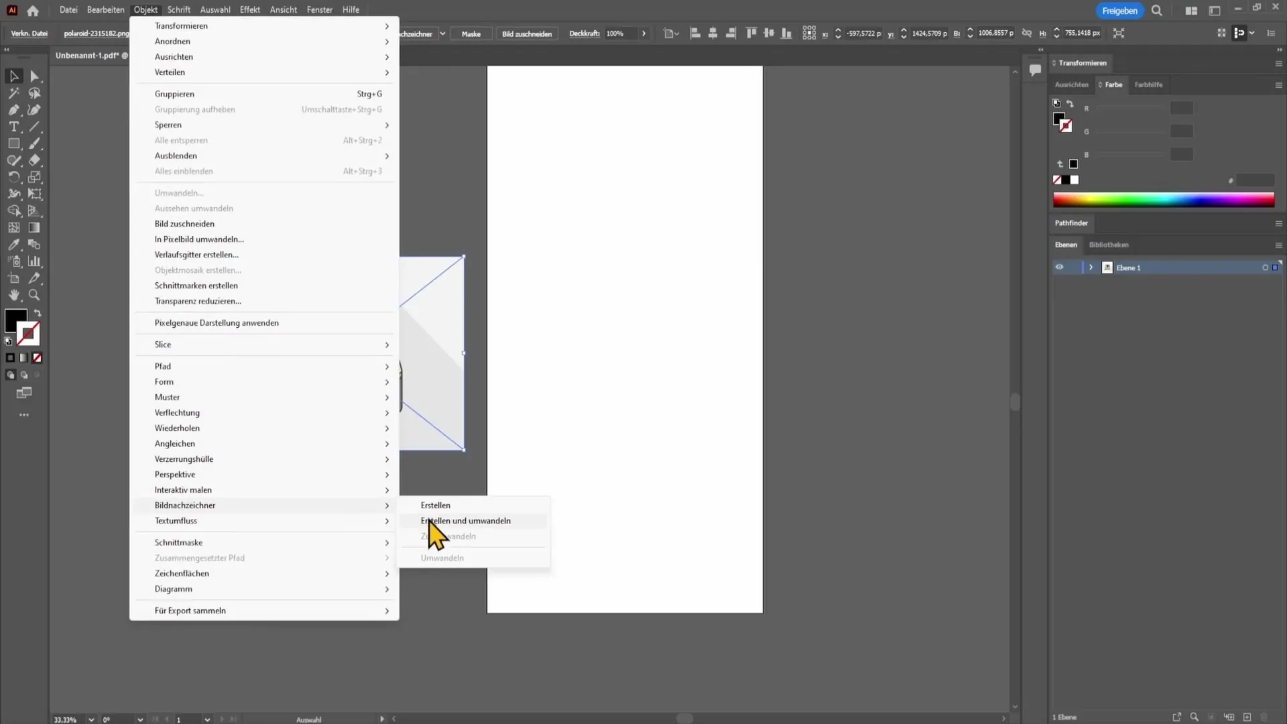
Task: Open the zoom level 33,33% dropdown
Action: click(91, 719)
